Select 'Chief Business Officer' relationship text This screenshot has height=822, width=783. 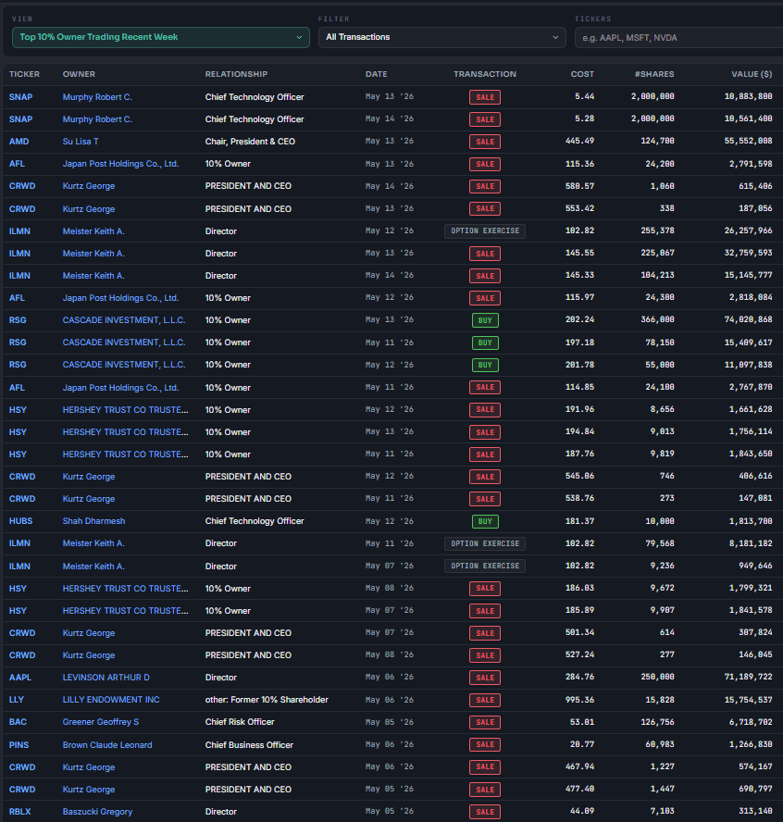pyautogui.click(x=249, y=745)
